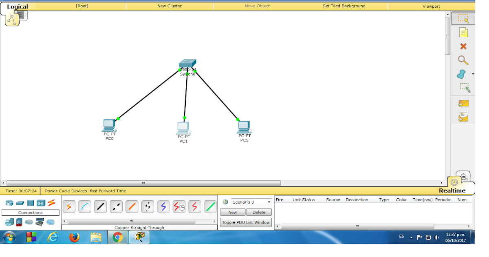Switch to Realtime mode

(x=452, y=191)
